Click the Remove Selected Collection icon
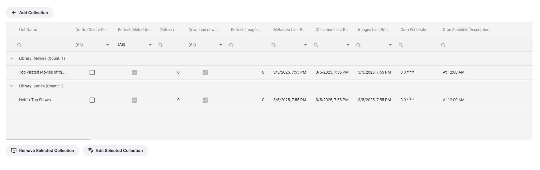 pos(14,151)
